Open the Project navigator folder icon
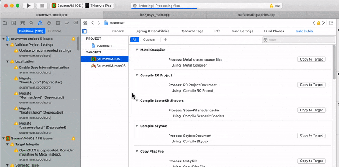 point(5,23)
